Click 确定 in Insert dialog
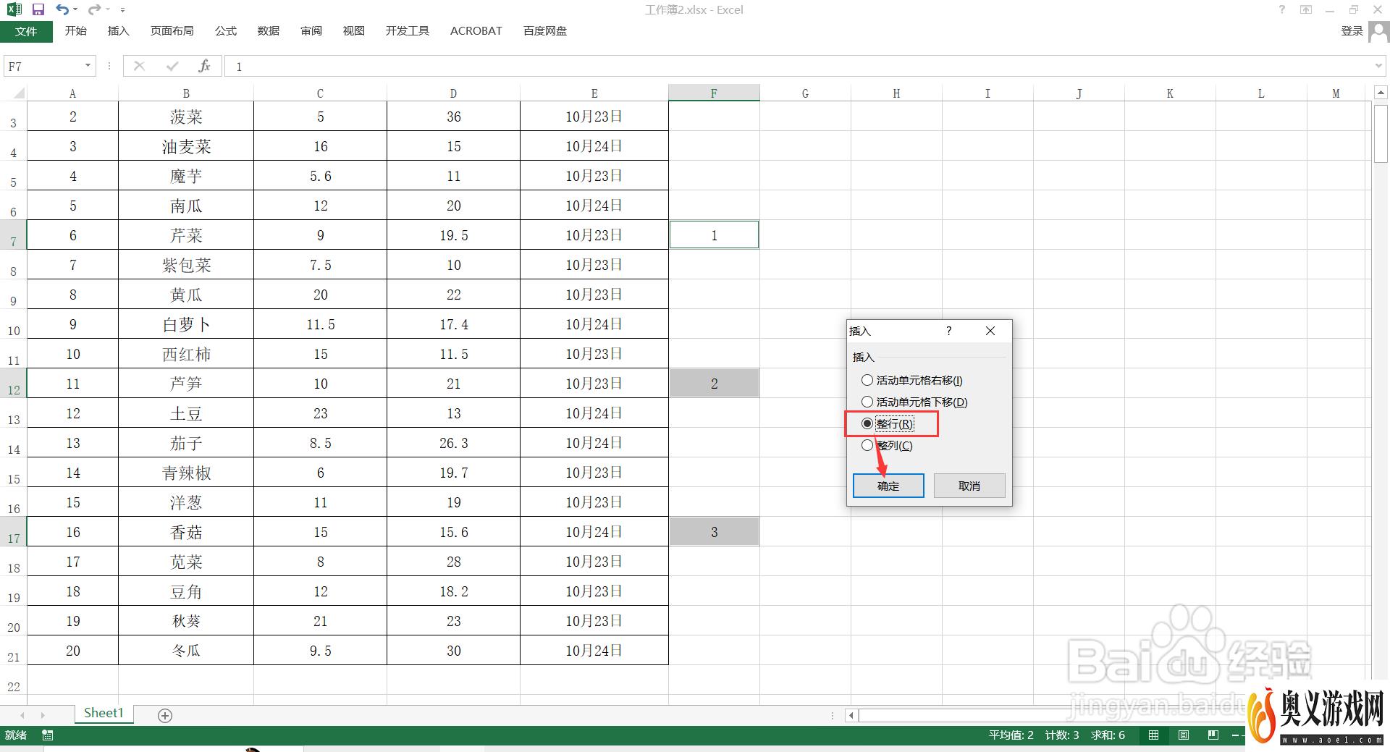This screenshot has height=752, width=1390. click(888, 486)
